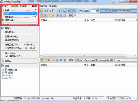
Task: Open the 工具(T) menu
Action: tap(33, 6)
